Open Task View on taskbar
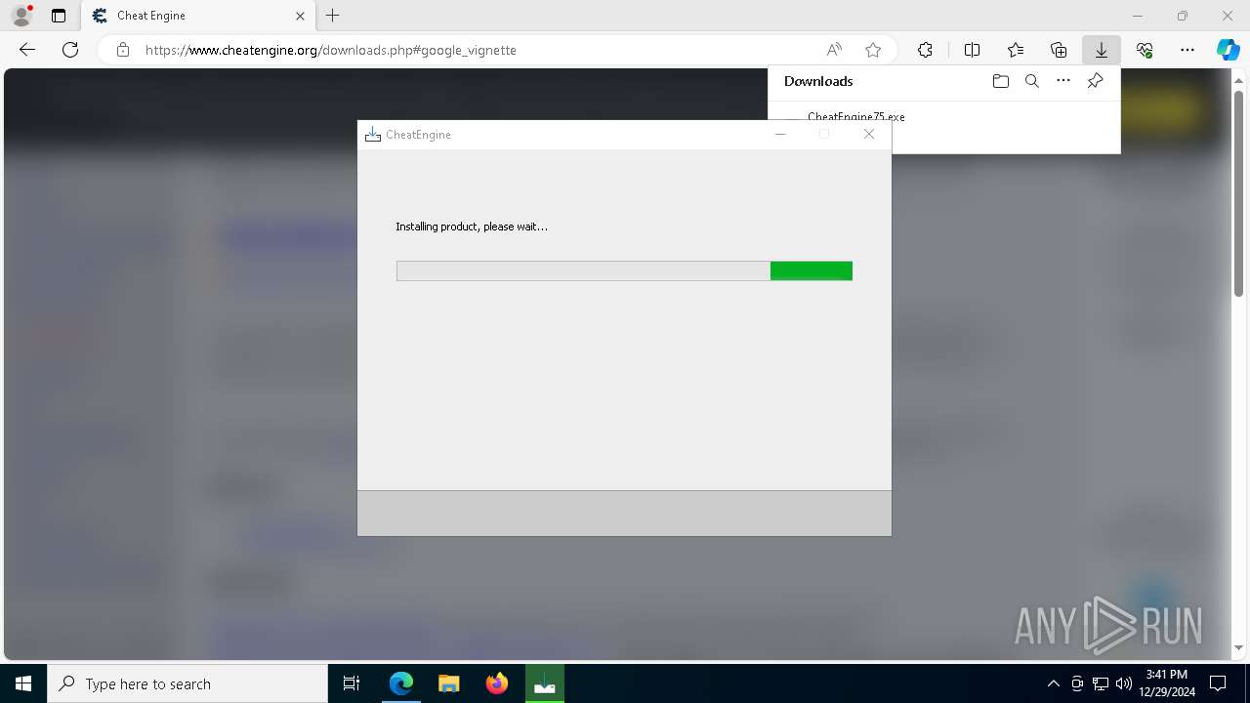Viewport: 1250px width, 703px height. (352, 683)
